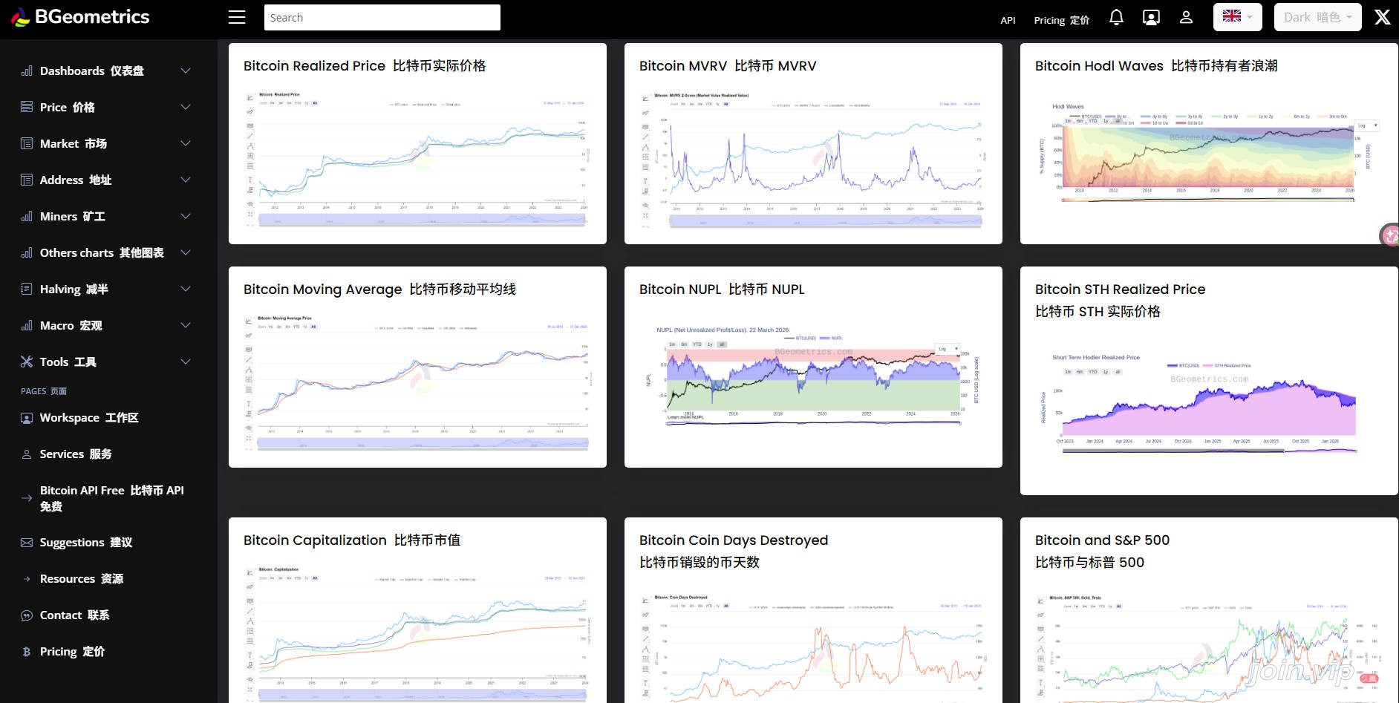
Task: Expand the Address menu chevron
Action: tap(186, 180)
